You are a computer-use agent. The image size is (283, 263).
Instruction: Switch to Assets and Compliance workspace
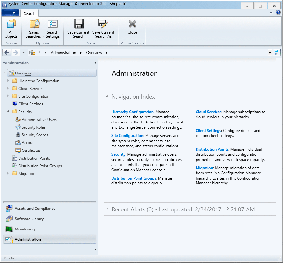coord(50,209)
